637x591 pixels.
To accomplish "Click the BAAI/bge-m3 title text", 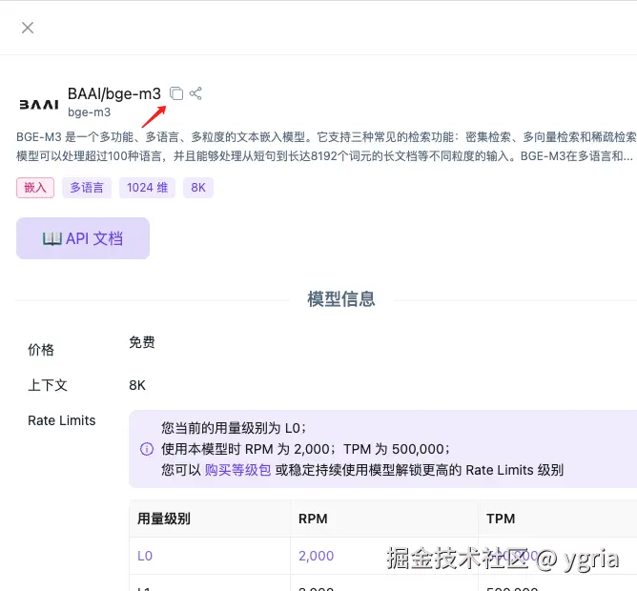I will pyautogui.click(x=114, y=93).
